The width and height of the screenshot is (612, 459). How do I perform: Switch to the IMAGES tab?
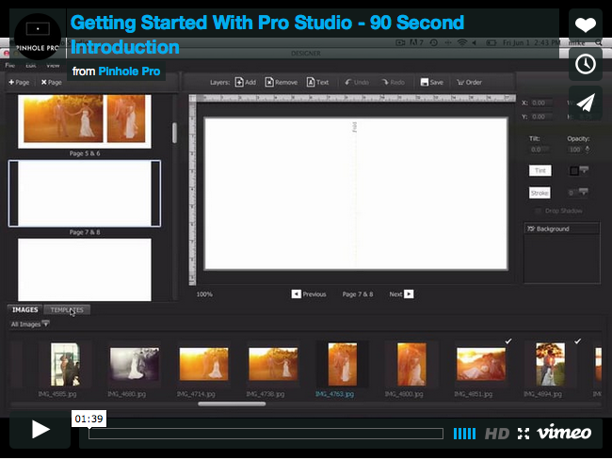pyautogui.click(x=25, y=309)
